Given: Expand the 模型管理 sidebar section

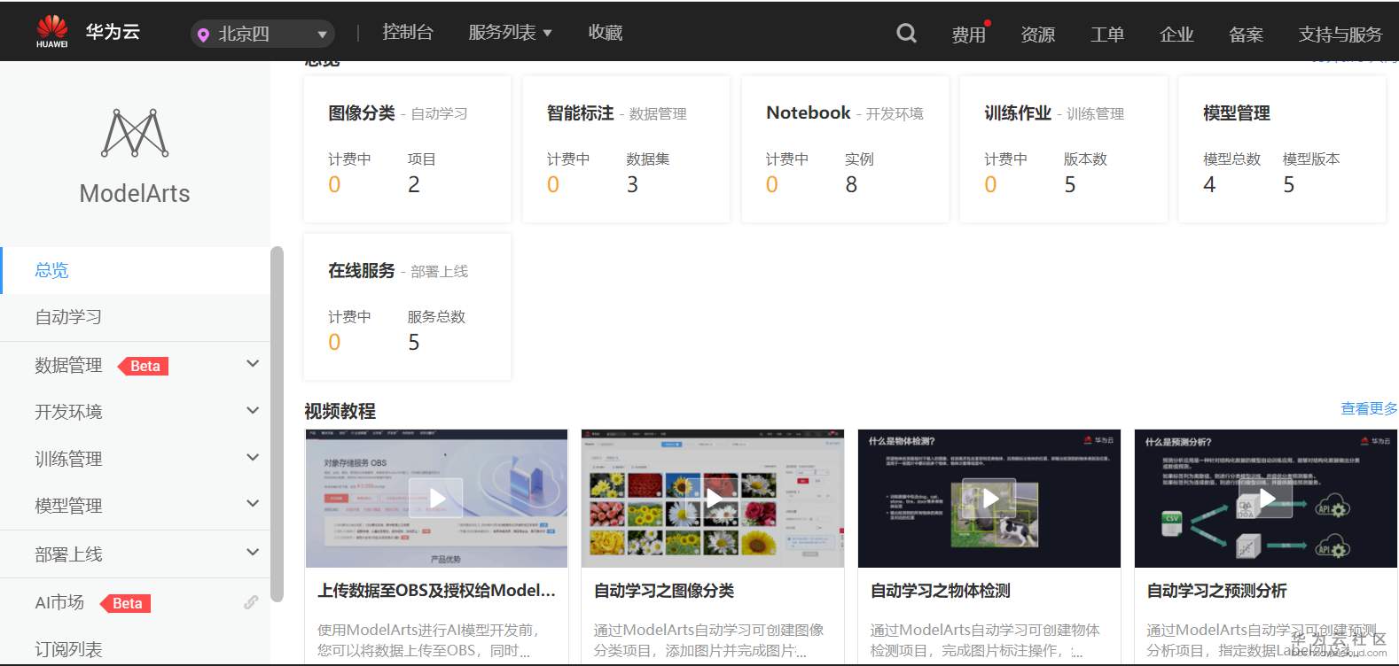Looking at the screenshot, I should coord(253,504).
